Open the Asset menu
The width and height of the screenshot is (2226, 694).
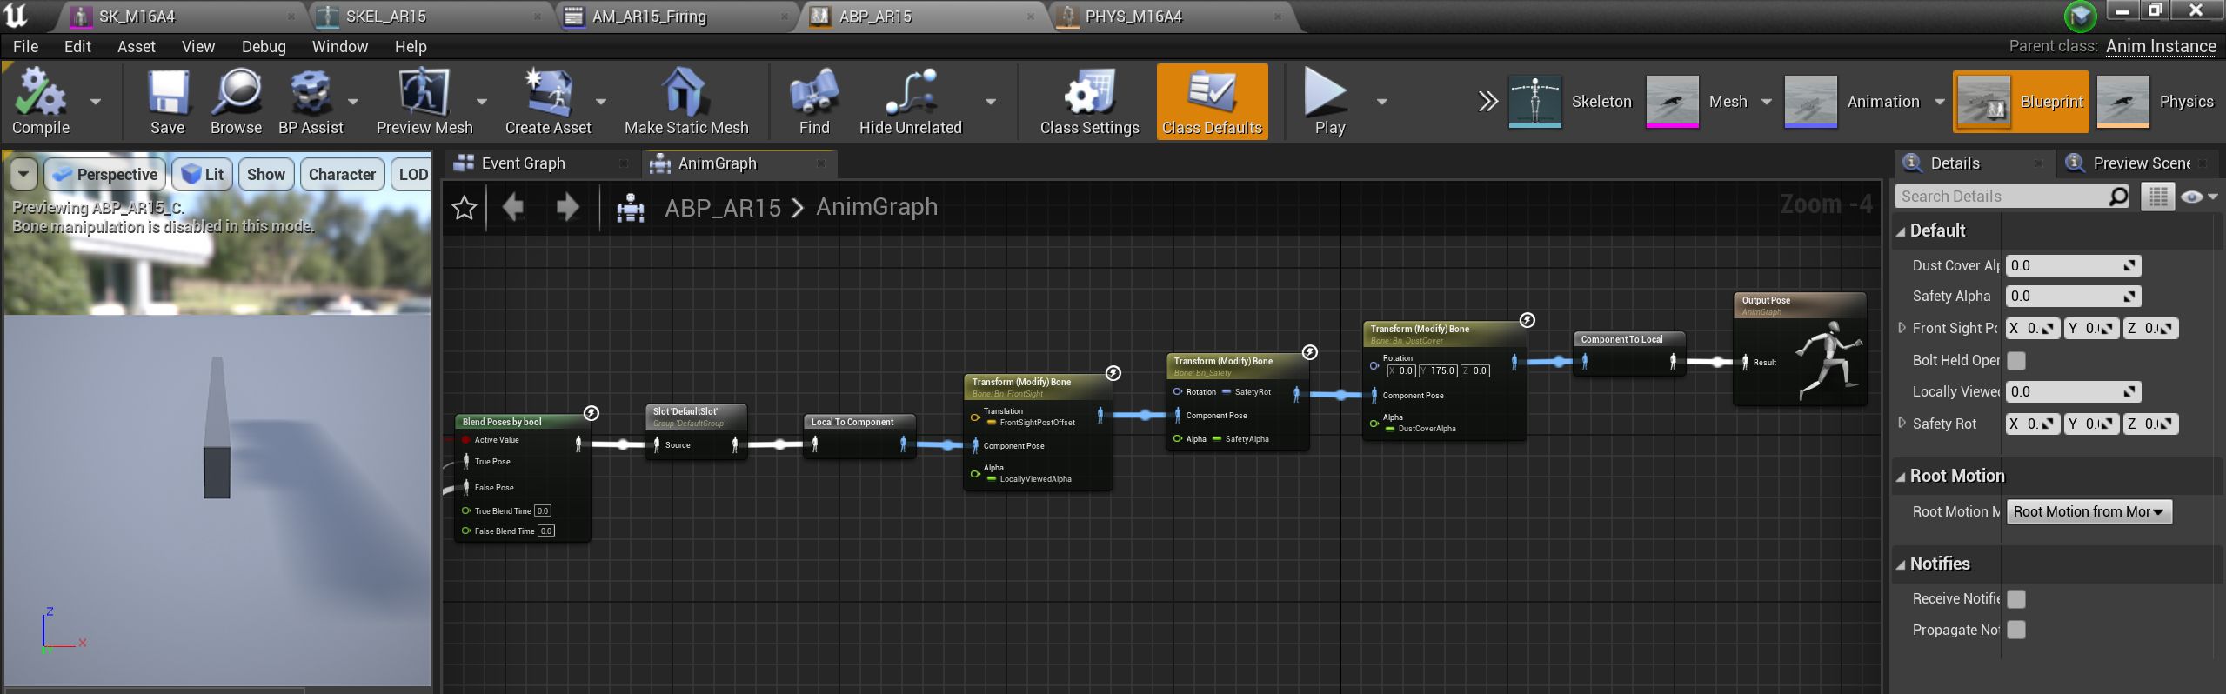point(137,47)
